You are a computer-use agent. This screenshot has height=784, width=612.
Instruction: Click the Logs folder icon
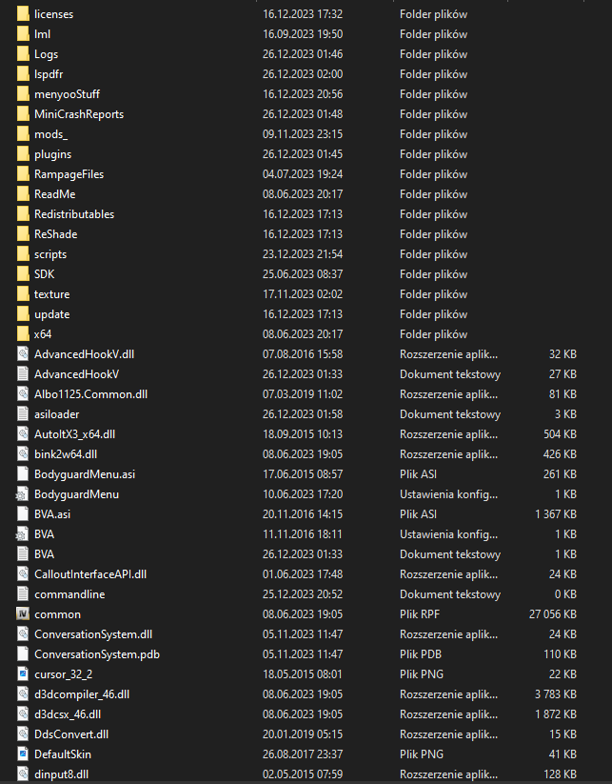pos(23,54)
